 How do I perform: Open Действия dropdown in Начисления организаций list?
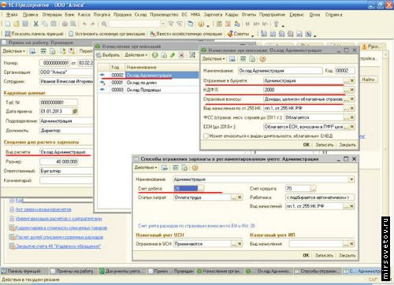coord(136,55)
